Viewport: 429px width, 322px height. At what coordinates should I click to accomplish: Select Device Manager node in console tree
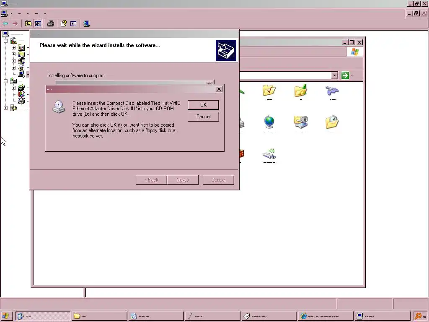23,74
